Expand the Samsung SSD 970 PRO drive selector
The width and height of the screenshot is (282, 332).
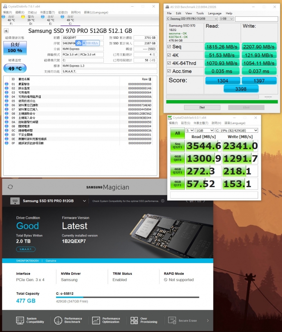(84, 201)
